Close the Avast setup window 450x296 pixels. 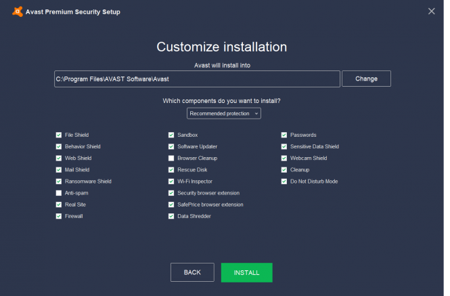[x=431, y=12]
